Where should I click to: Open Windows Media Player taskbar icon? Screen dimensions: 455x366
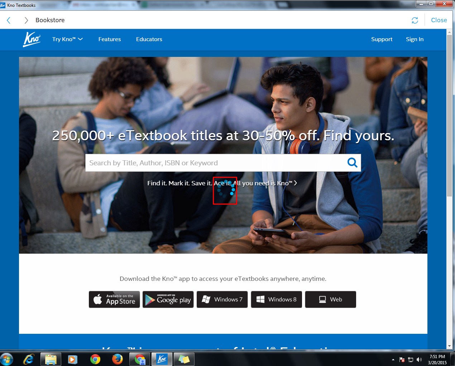coord(73,359)
